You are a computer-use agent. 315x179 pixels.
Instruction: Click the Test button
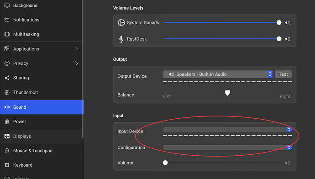point(283,74)
